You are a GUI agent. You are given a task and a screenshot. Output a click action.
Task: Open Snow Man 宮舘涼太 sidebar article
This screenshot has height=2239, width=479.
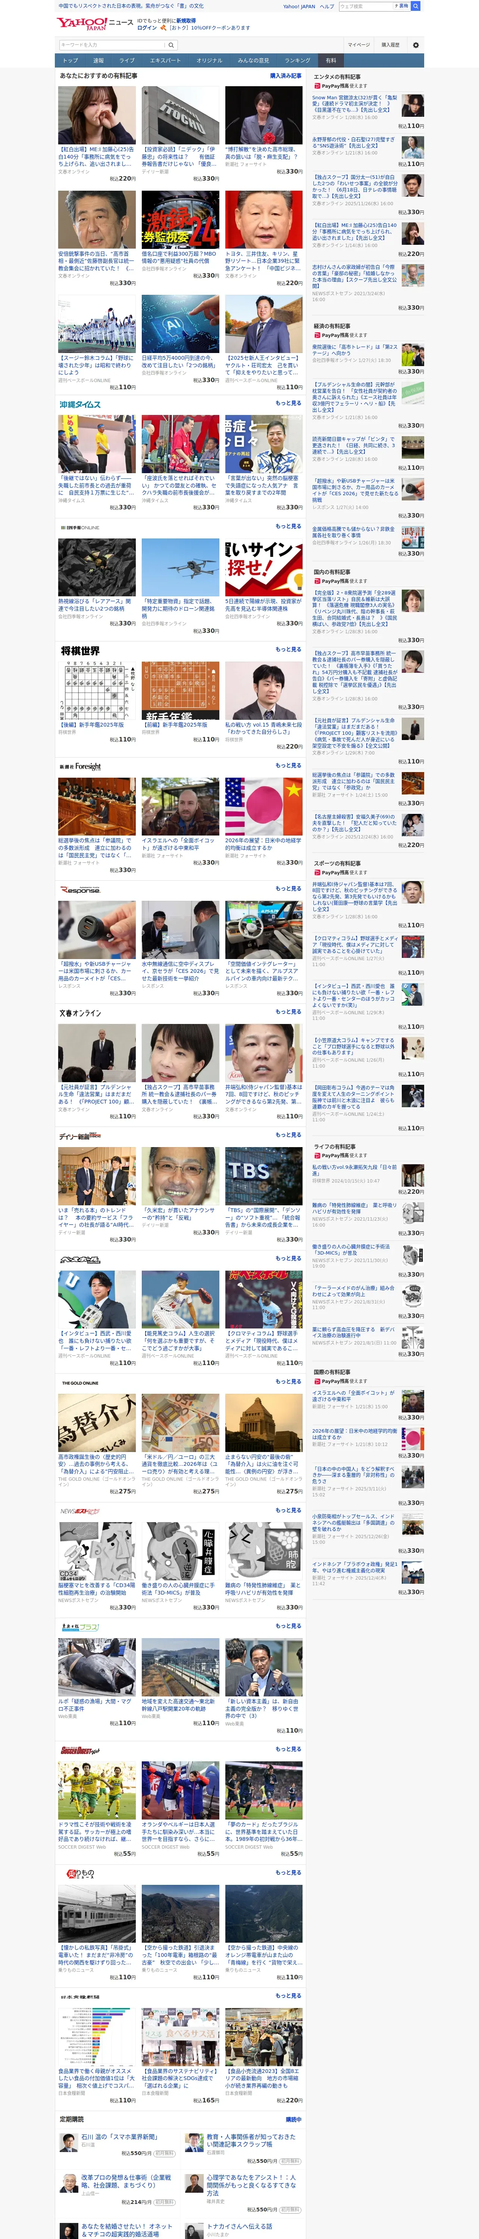coord(355,104)
